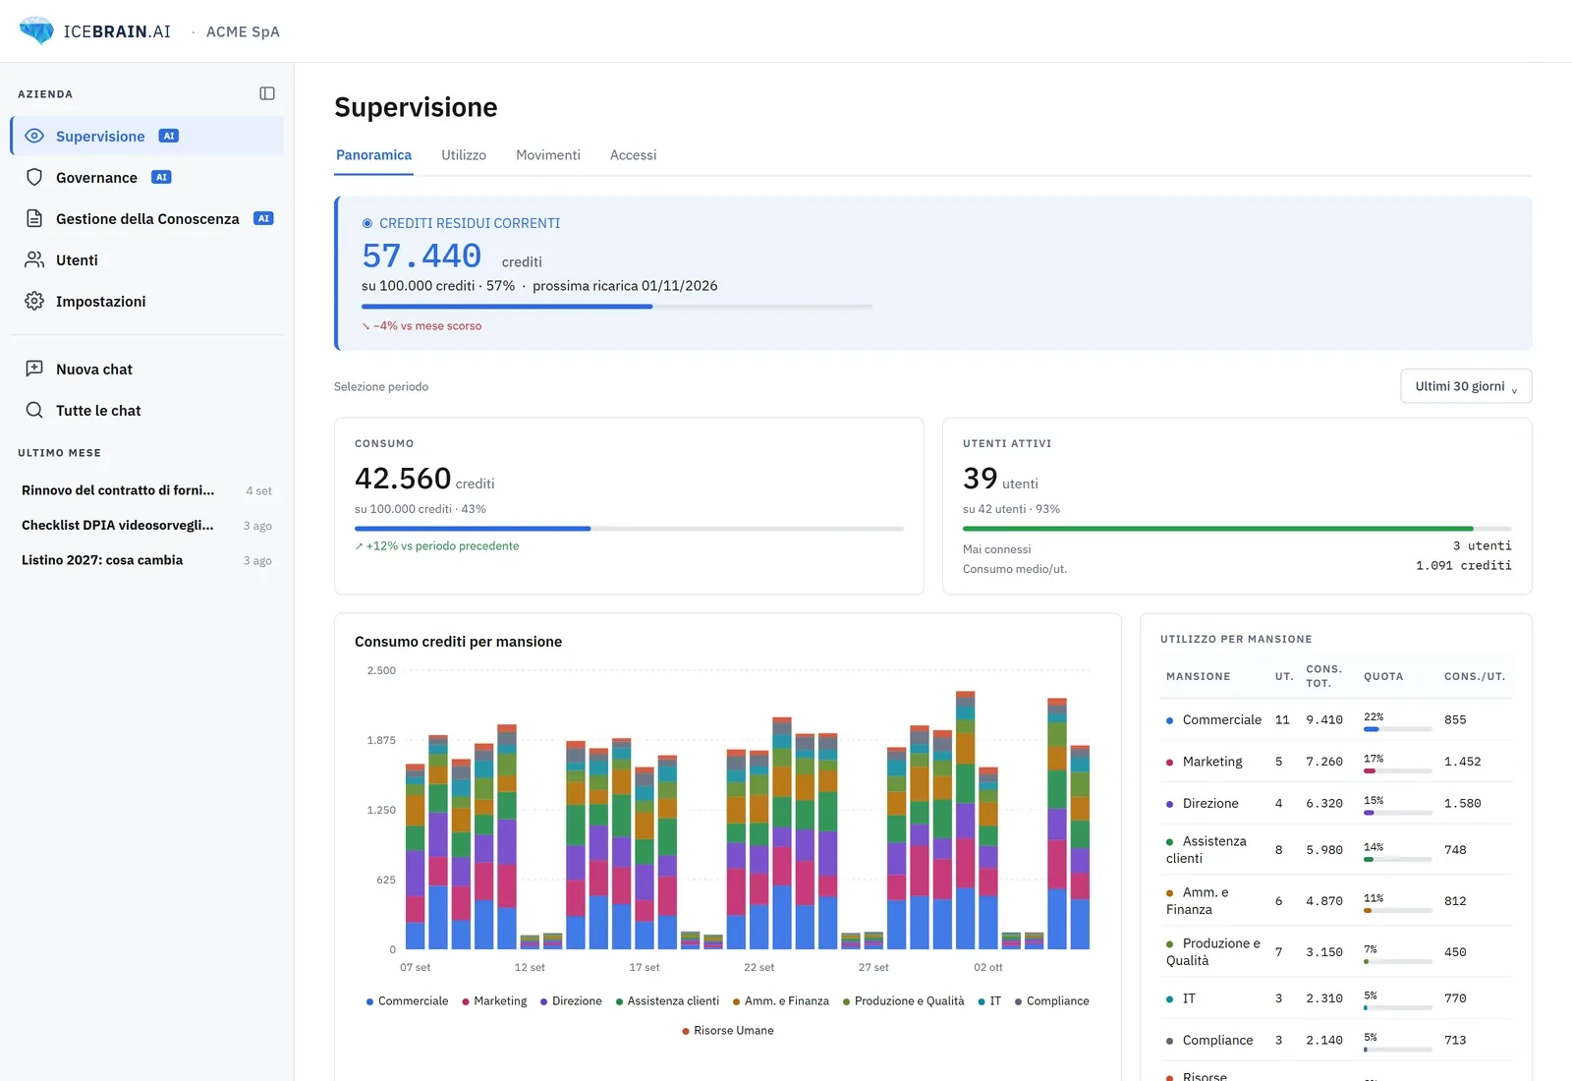Image resolution: width=1572 pixels, height=1081 pixels.
Task: Toggle Commerciale series in chart legend
Action: [x=407, y=1000]
